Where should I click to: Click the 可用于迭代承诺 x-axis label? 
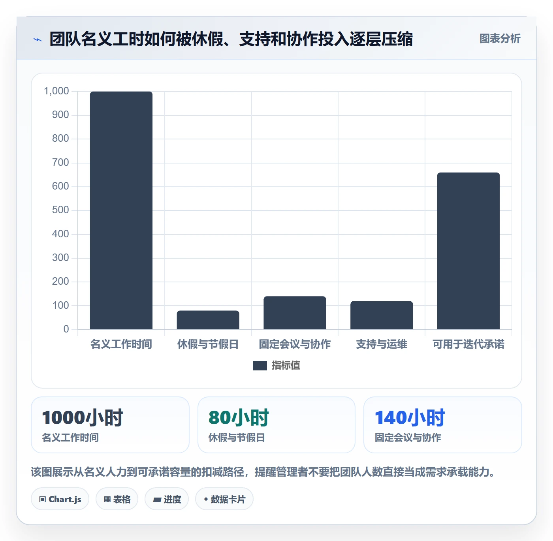click(468, 344)
